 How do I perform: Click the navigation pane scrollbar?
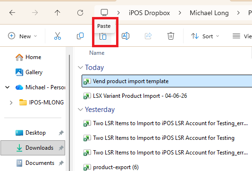tap(69, 112)
